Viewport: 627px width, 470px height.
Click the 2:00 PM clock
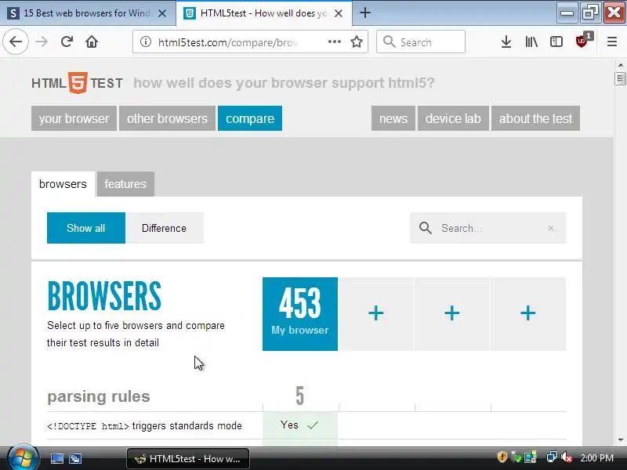click(596, 457)
